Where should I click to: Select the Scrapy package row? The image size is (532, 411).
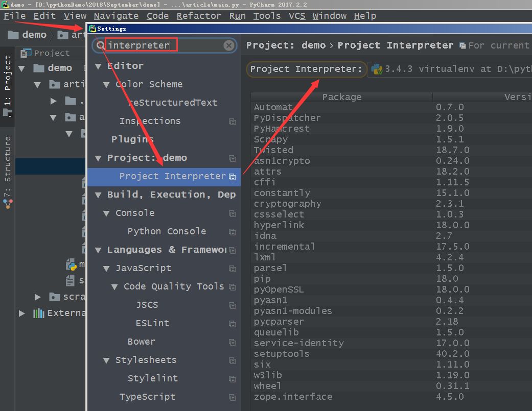pyautogui.click(x=391, y=139)
